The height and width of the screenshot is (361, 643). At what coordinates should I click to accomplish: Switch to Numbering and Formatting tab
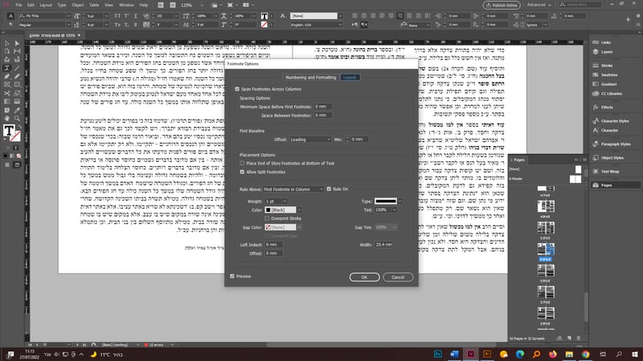310,77
